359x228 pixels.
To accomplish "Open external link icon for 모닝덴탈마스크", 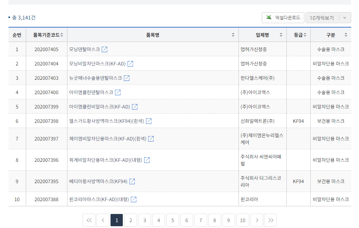I will point(104,49).
